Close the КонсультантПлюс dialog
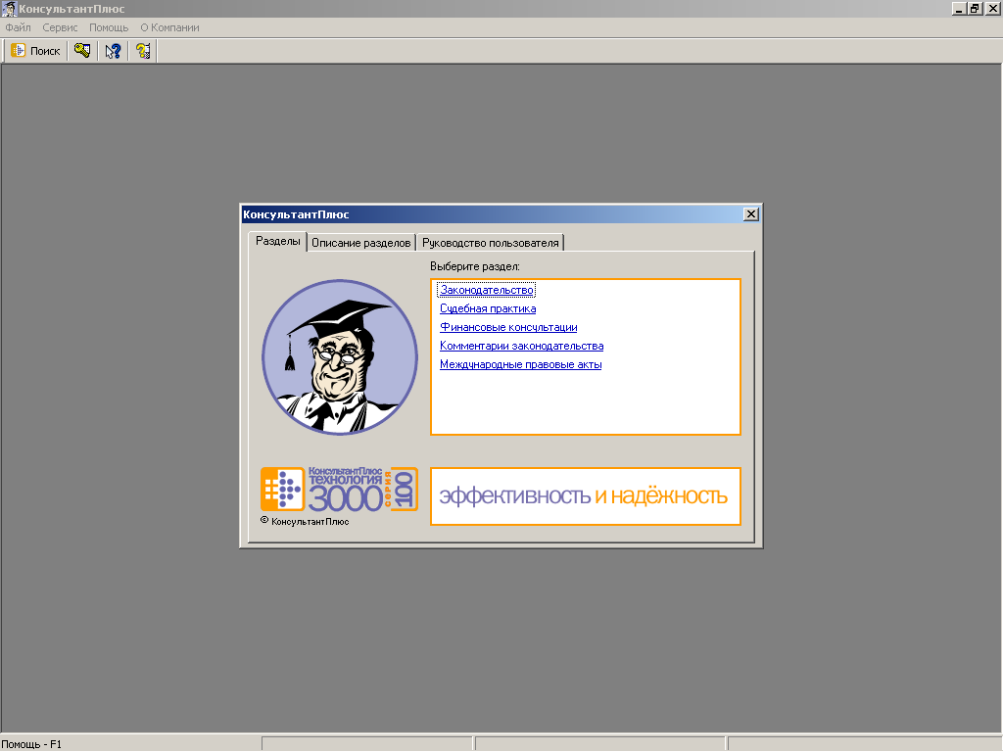1003x752 pixels. tap(751, 214)
